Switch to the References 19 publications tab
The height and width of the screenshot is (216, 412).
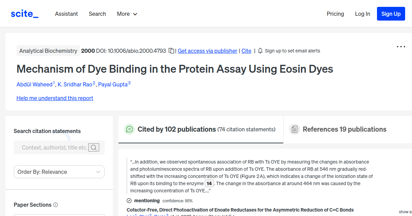tap(344, 129)
